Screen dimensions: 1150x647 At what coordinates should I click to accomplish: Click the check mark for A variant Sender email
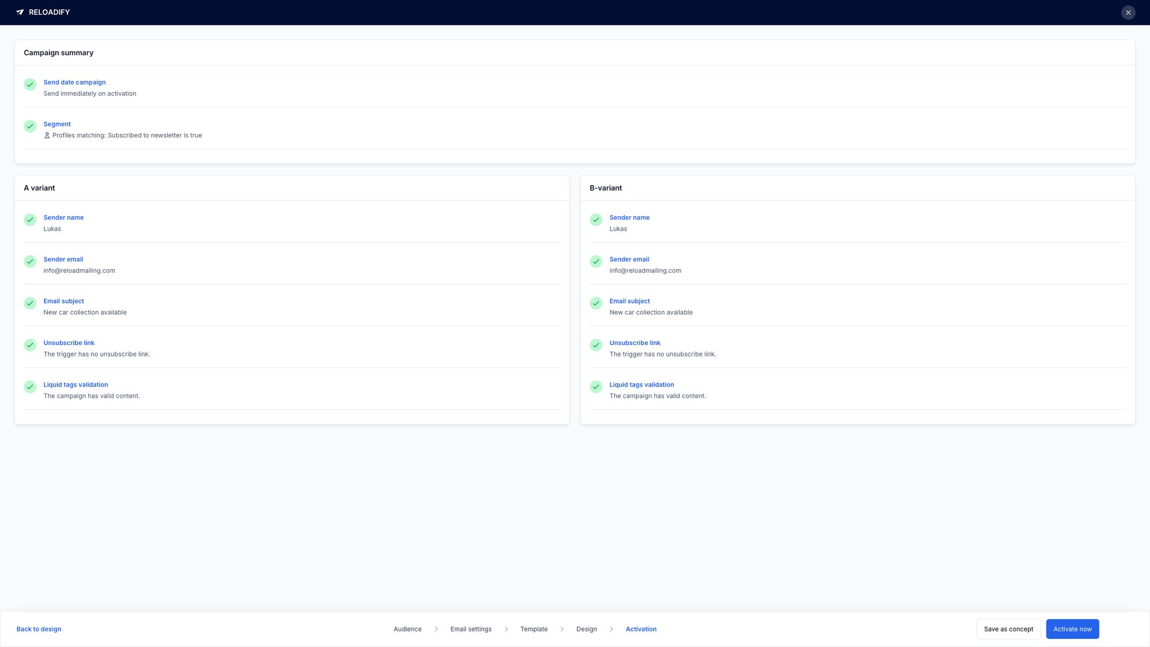[30, 261]
